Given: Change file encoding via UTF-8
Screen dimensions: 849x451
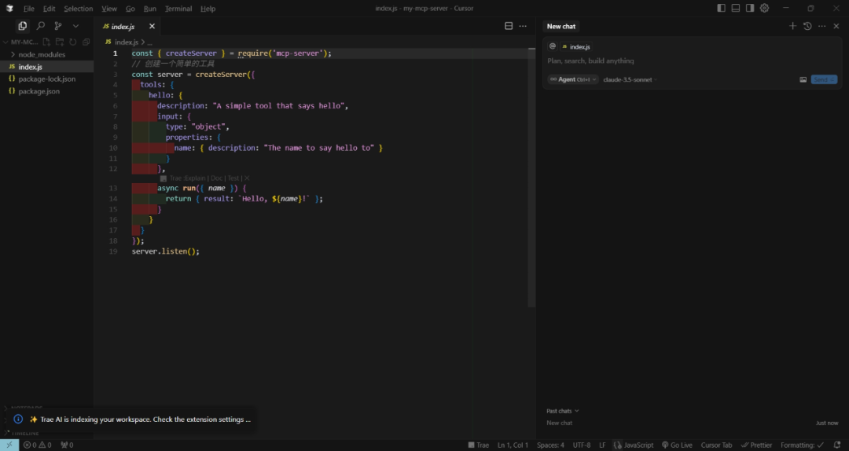Looking at the screenshot, I should tap(582, 445).
